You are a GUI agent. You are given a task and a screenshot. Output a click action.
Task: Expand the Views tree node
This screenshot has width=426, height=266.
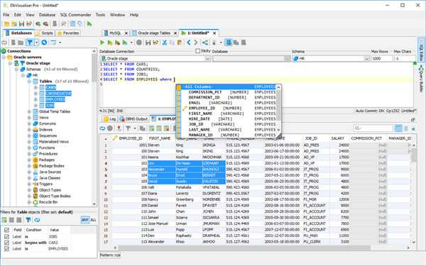[x=29, y=118]
